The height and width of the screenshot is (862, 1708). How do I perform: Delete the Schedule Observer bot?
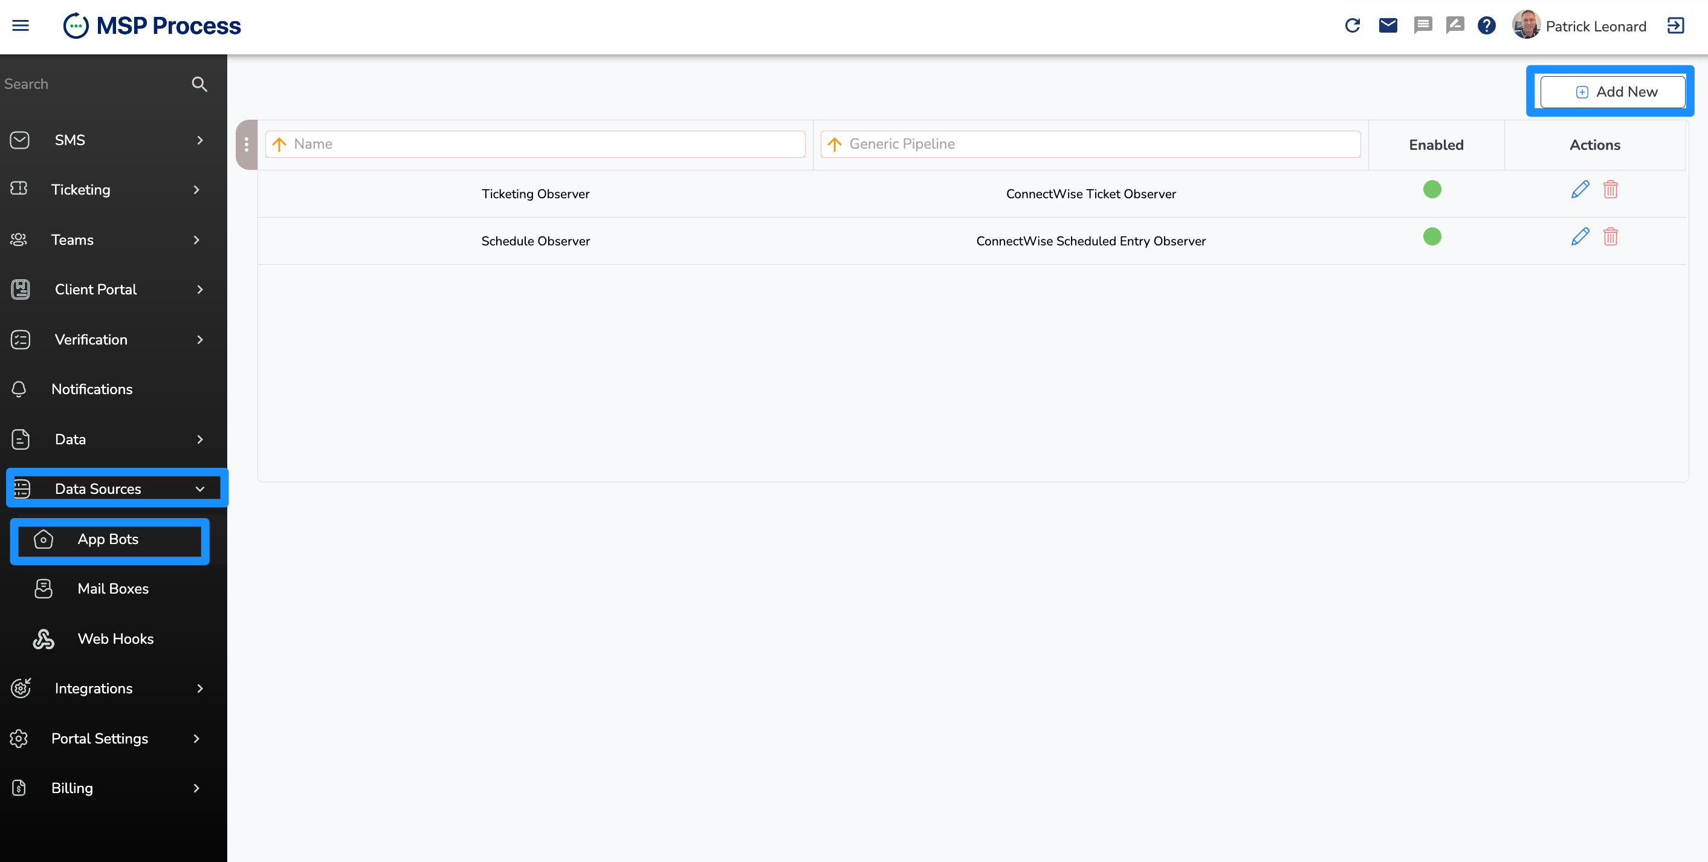click(x=1610, y=237)
